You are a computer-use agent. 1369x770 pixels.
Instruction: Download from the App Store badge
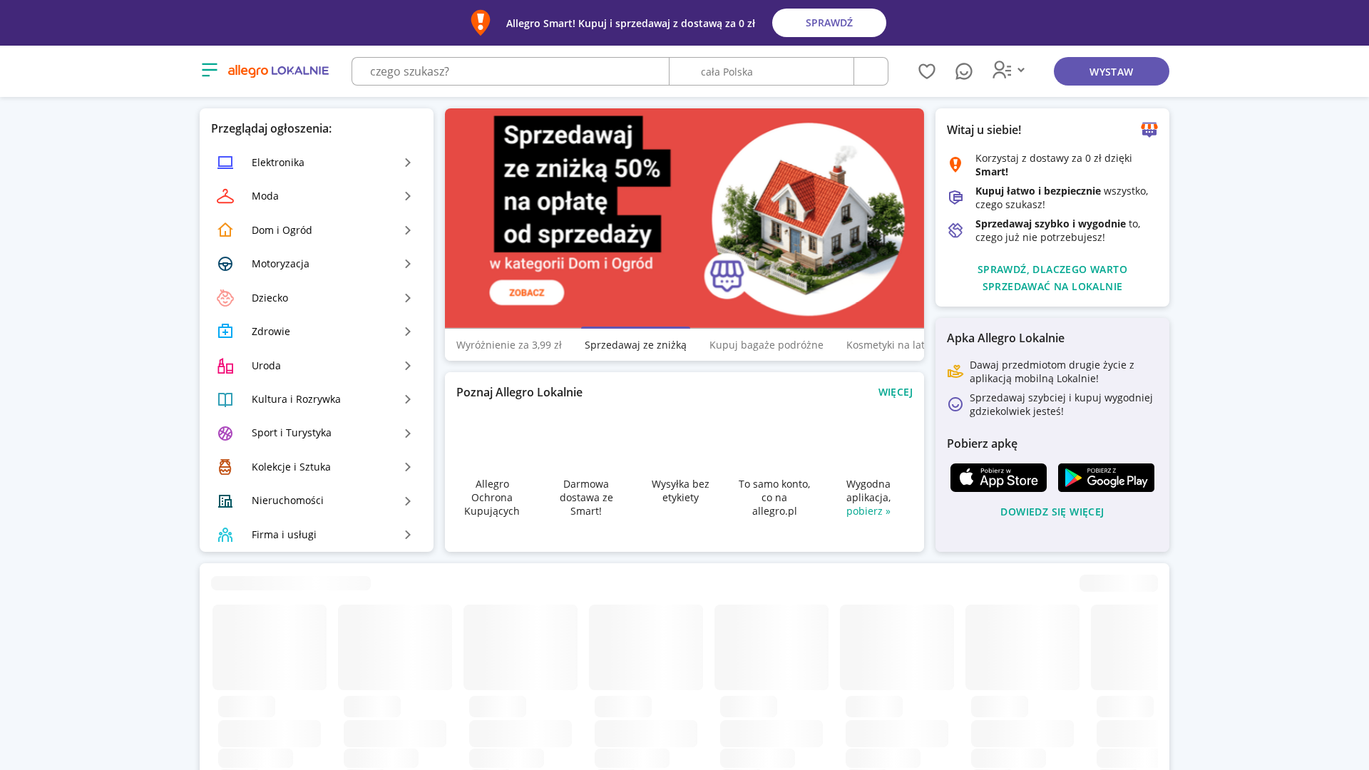pos(998,478)
